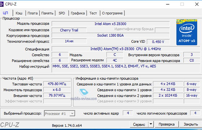Click the core revision value C0

tap(192, 60)
